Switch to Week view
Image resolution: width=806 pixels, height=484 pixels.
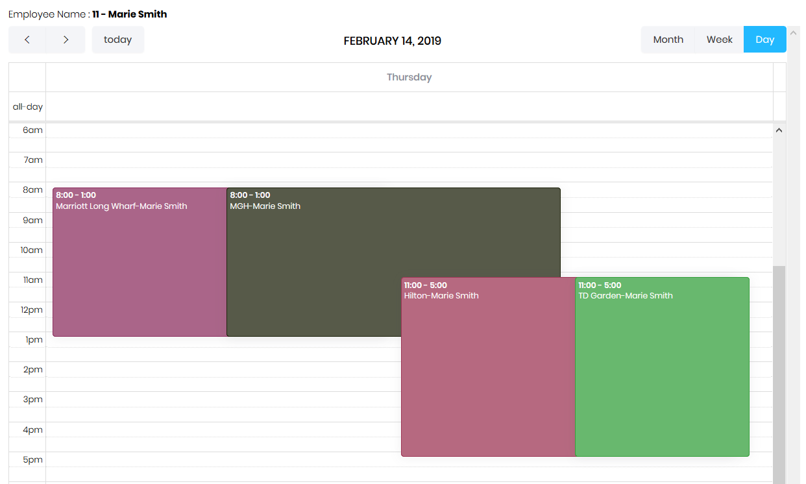[x=719, y=40]
